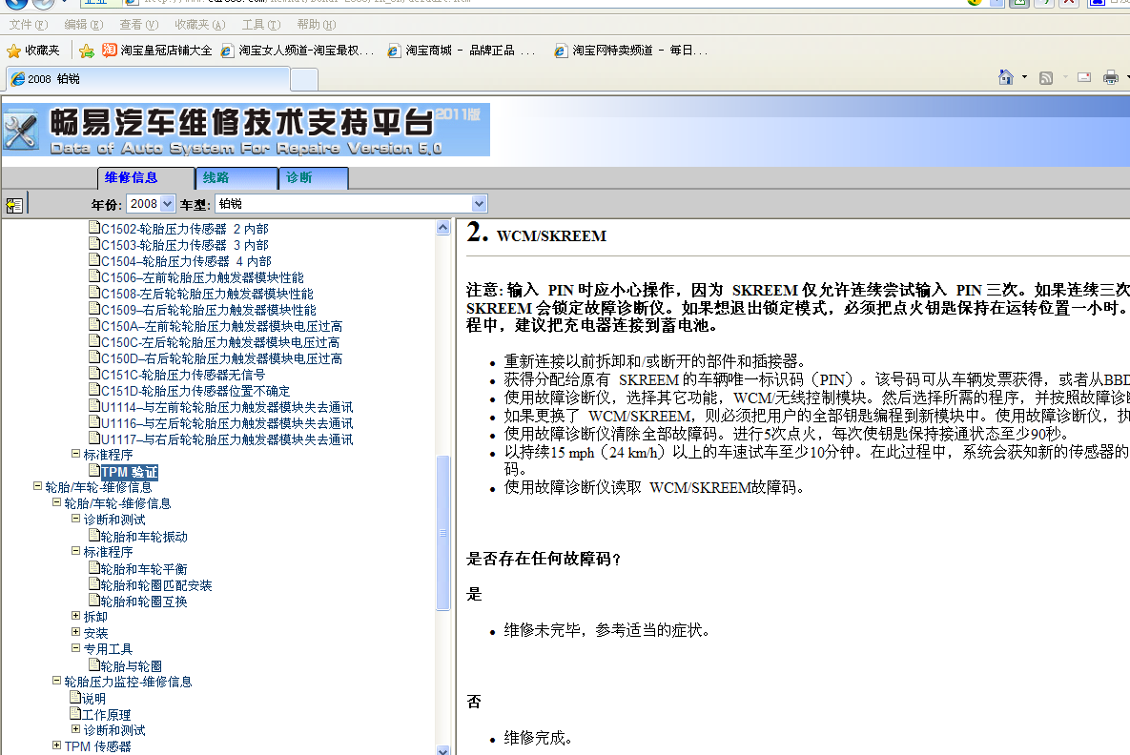Open the 查看 menu
1130x755 pixels.
click(x=138, y=25)
